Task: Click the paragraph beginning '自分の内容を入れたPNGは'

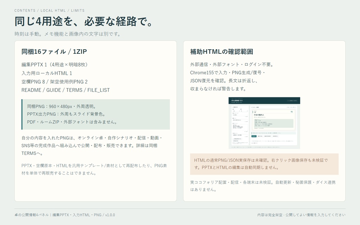Action: tap(92, 146)
